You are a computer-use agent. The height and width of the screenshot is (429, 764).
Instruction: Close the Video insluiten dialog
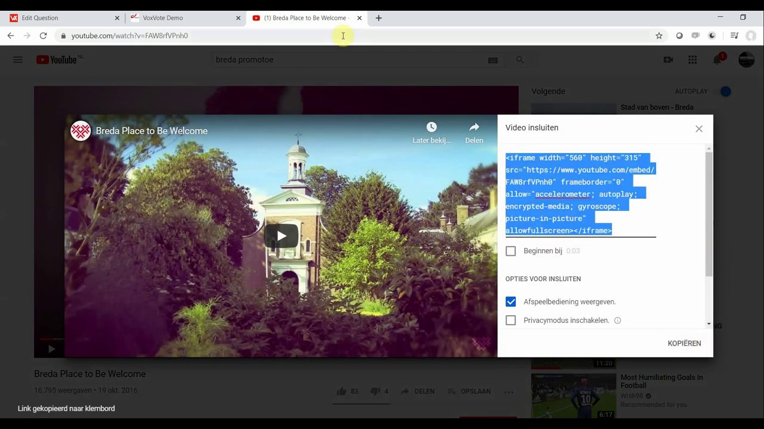coord(699,129)
